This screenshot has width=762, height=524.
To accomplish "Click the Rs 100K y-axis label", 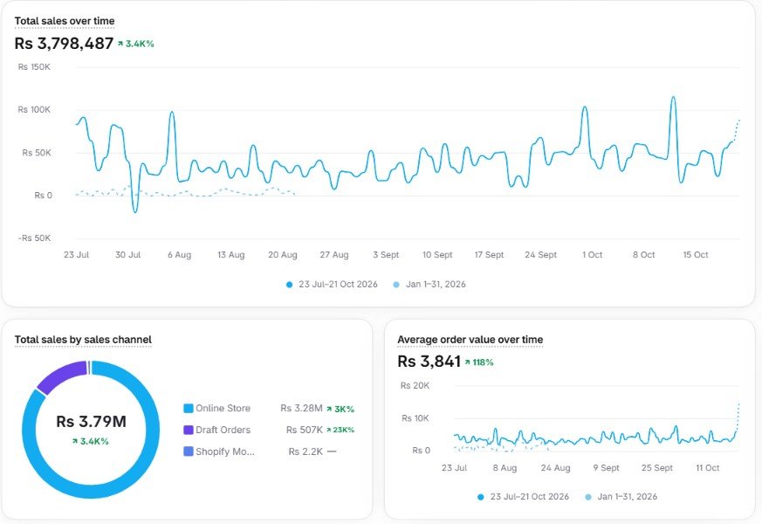I will (34, 110).
